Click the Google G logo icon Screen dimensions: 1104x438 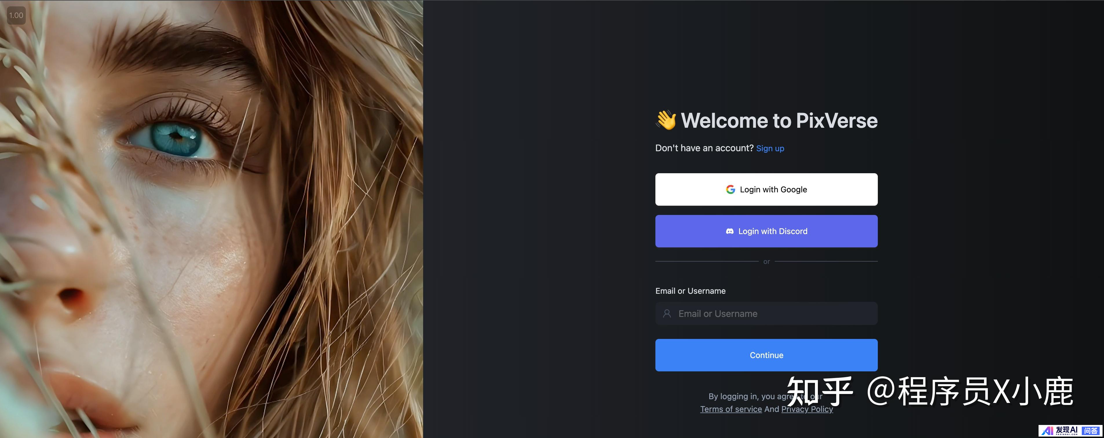point(730,189)
